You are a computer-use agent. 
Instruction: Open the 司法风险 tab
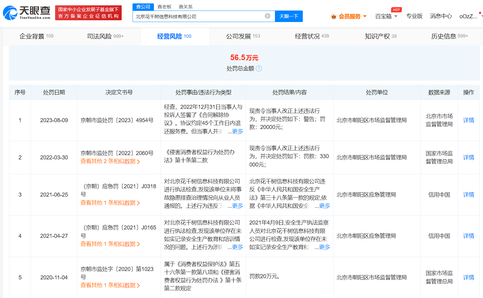pos(105,36)
